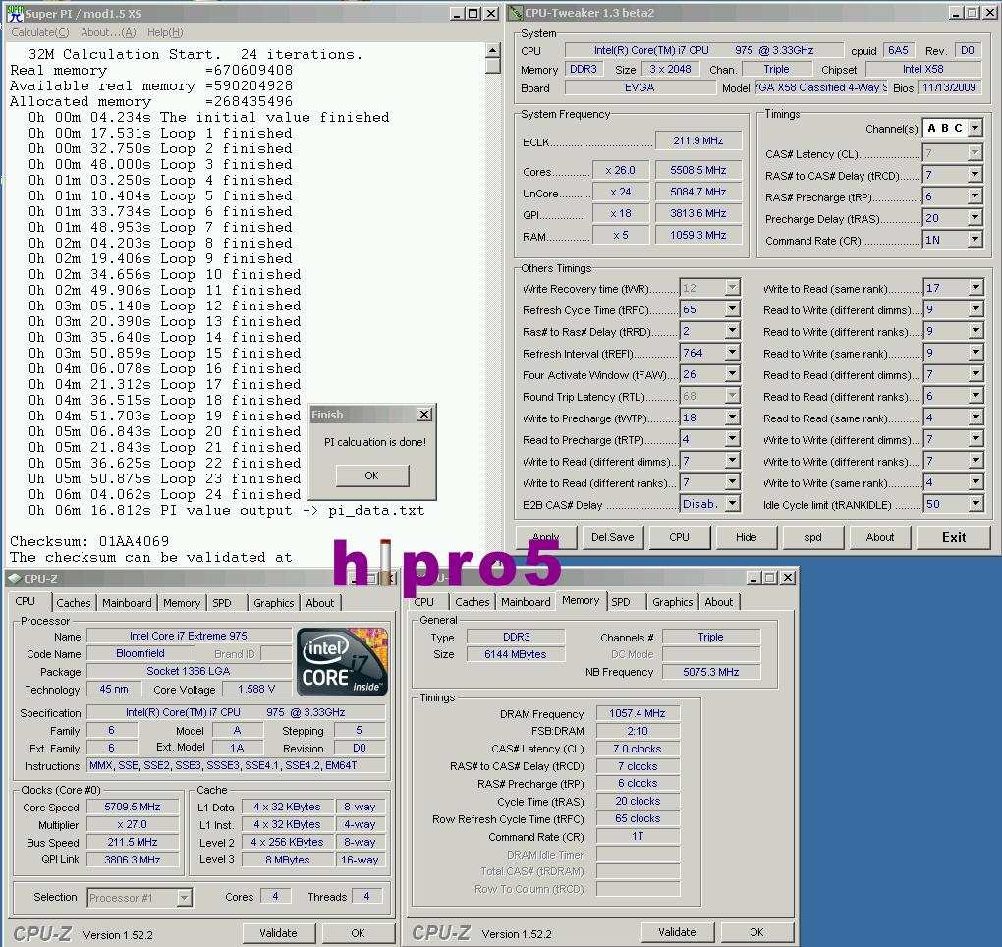This screenshot has width=1002, height=947.
Task: Click the Super PI title bar icon
Action: tap(15, 13)
